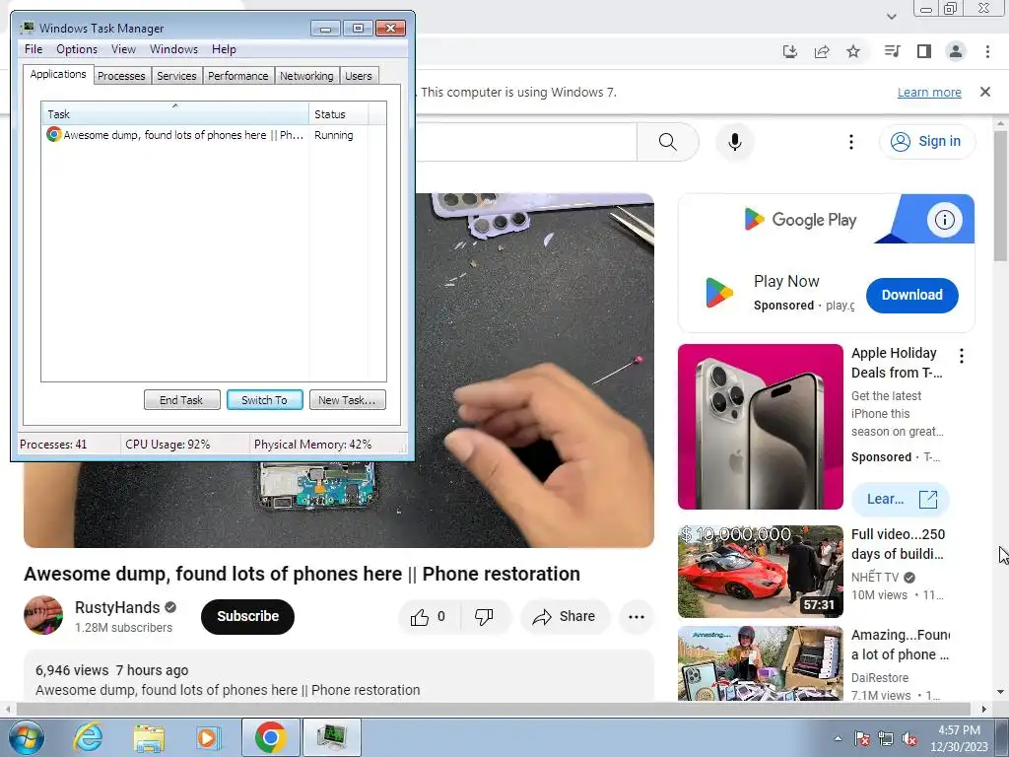
Task: Click the muted volume tray icon
Action: coord(909,739)
